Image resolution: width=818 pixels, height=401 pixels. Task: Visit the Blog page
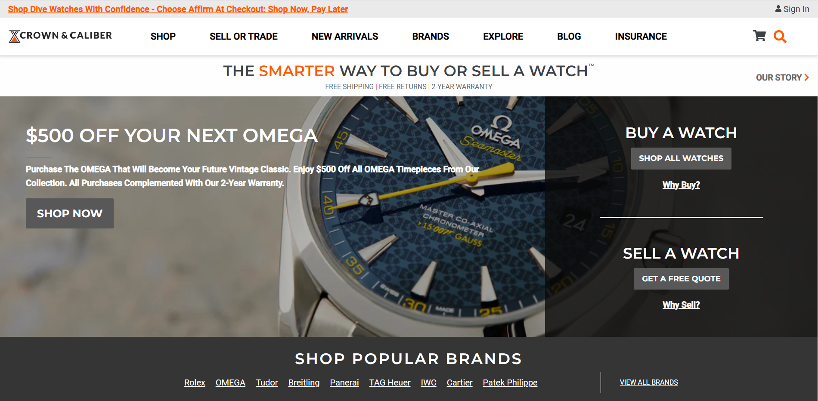[x=569, y=37]
